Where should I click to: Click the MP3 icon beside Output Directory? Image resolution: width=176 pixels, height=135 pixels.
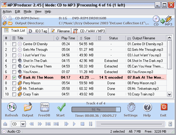tap(4, 23)
